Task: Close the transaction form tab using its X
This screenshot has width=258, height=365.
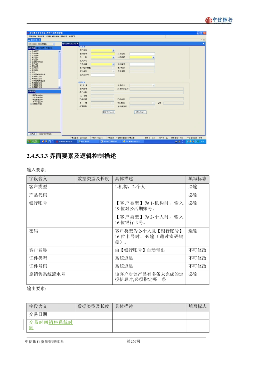Action: click(x=77, y=44)
